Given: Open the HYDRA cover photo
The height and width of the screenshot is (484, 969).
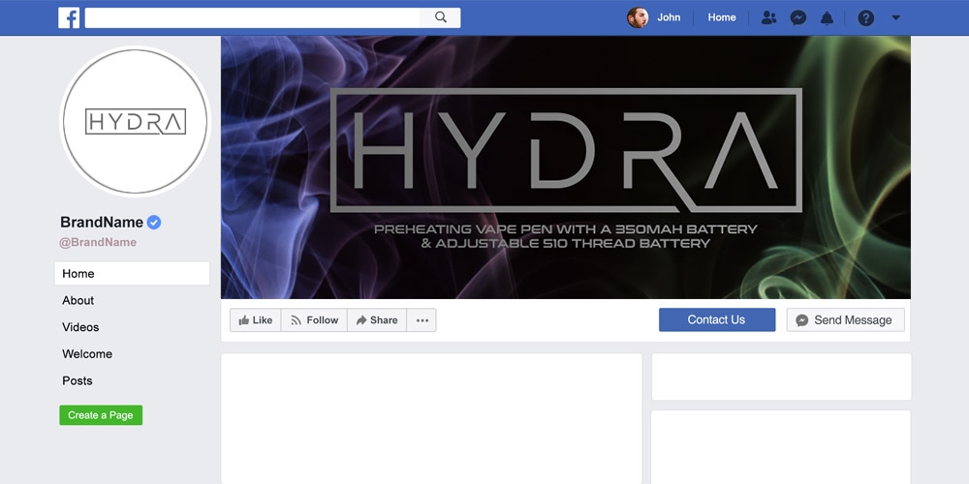Looking at the screenshot, I should (566, 167).
